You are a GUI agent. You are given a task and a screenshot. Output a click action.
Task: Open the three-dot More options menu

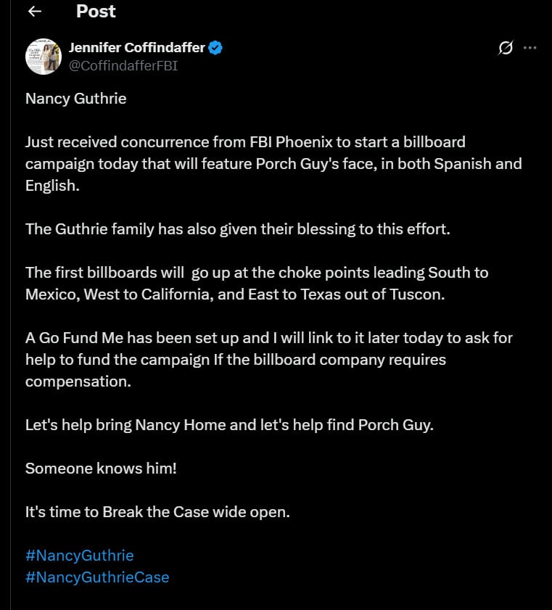(x=530, y=48)
